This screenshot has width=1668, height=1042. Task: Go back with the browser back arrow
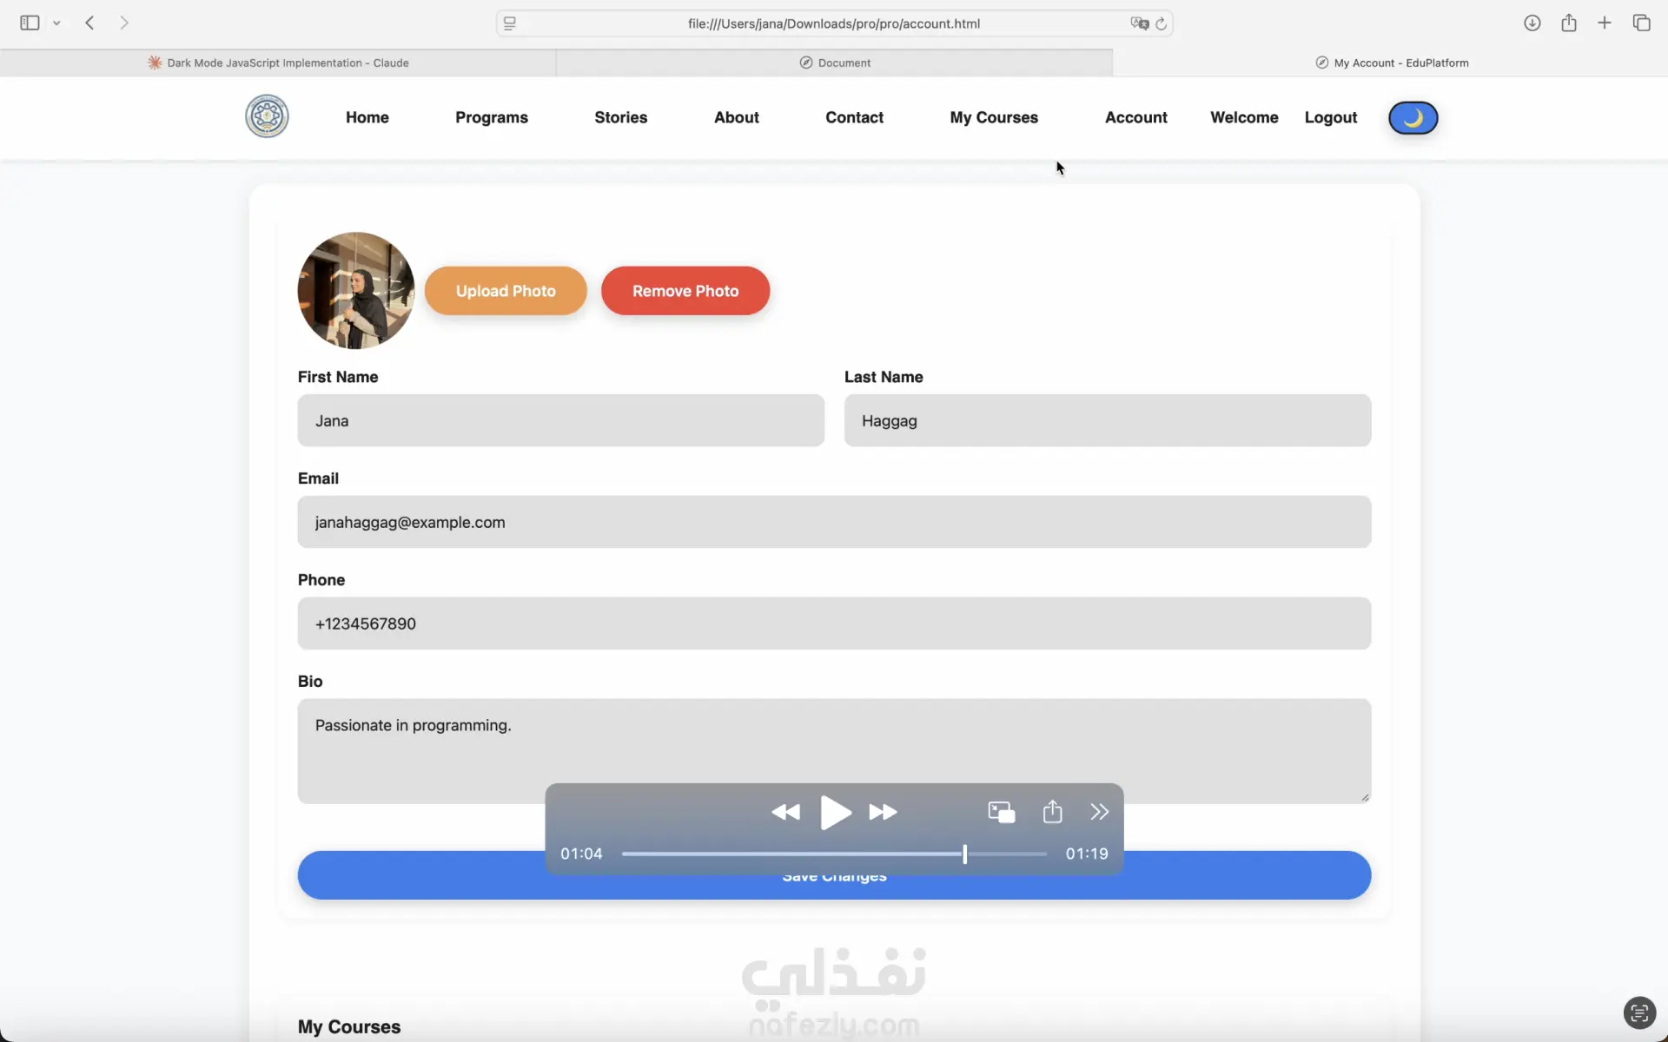point(89,23)
